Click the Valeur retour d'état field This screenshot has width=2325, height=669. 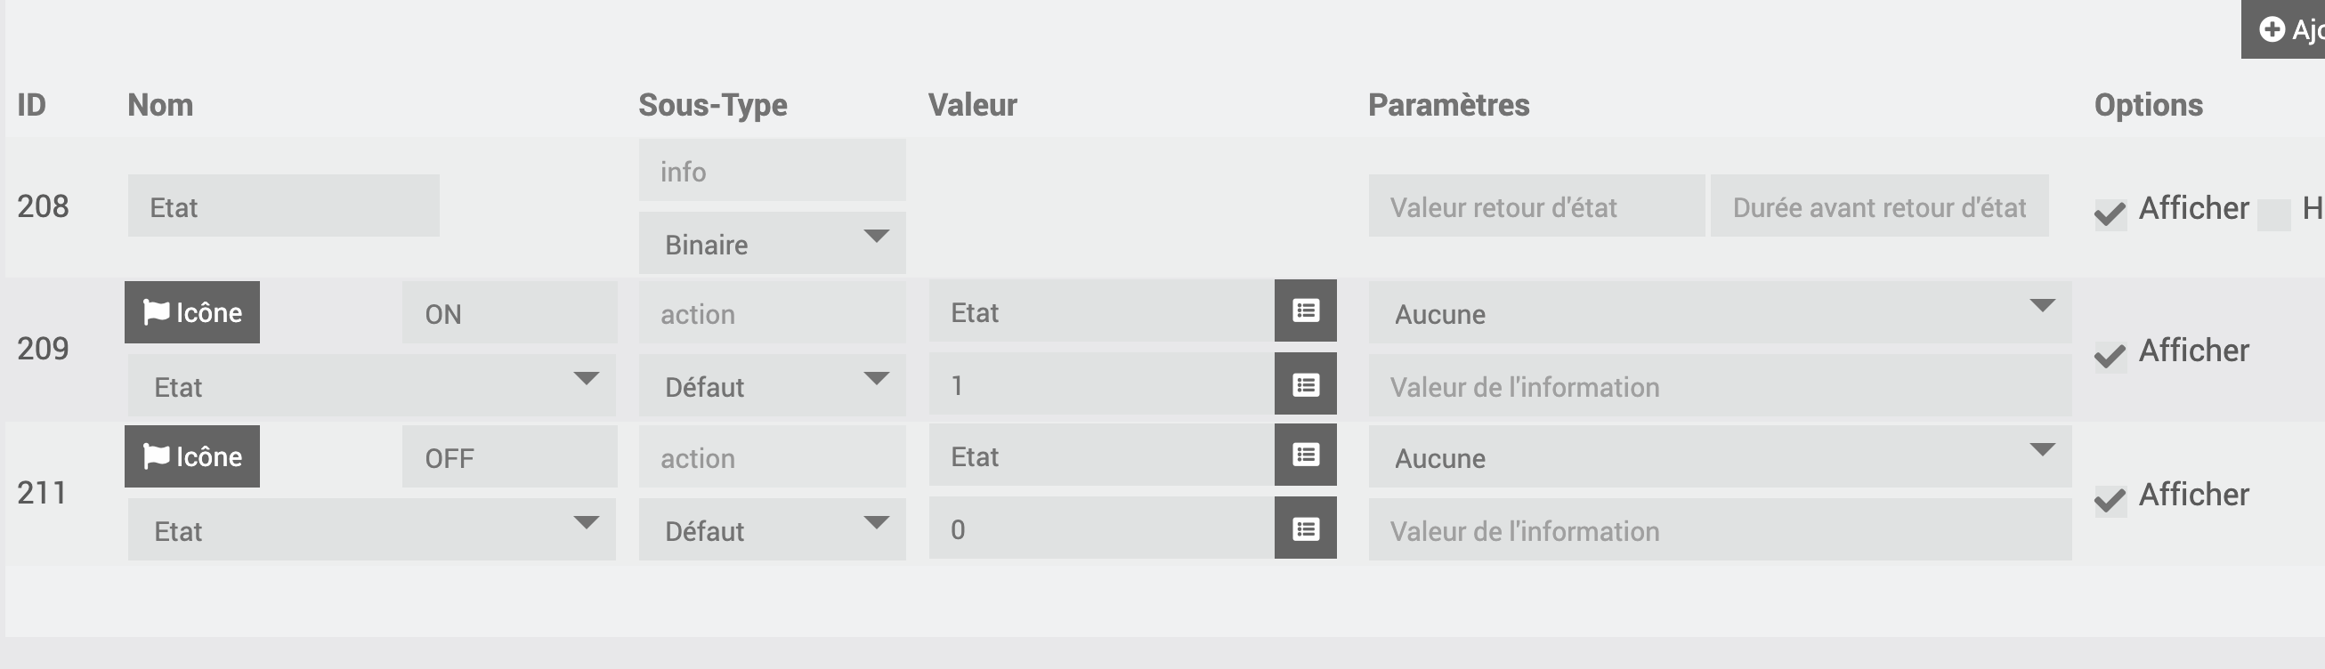click(x=1536, y=206)
